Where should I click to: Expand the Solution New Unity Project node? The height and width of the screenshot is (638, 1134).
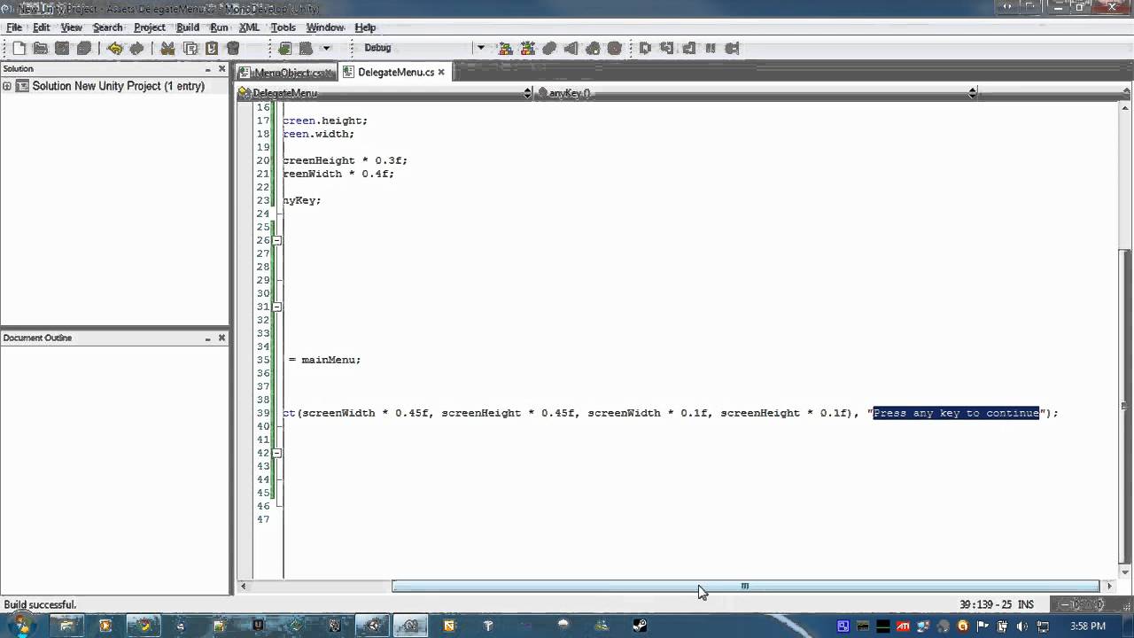[x=7, y=86]
